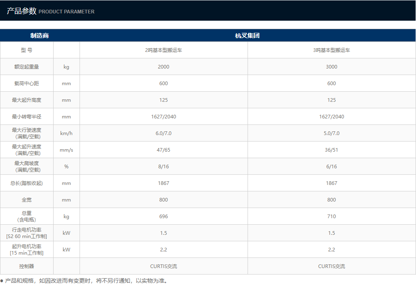Select 800 under the 2吨 model
Image resolution: width=416 pixels, height=294 pixels.
[164, 200]
